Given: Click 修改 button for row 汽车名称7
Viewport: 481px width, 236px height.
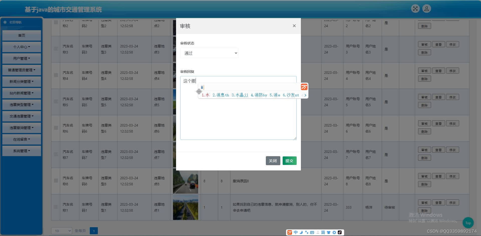Looking at the screenshot, I should coord(452,150).
